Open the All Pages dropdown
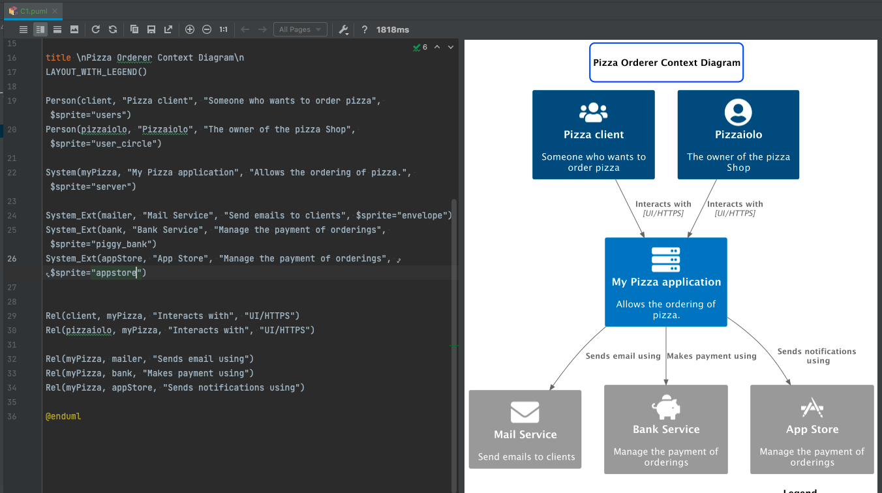Viewport: 882px width, 493px height. pyautogui.click(x=300, y=29)
